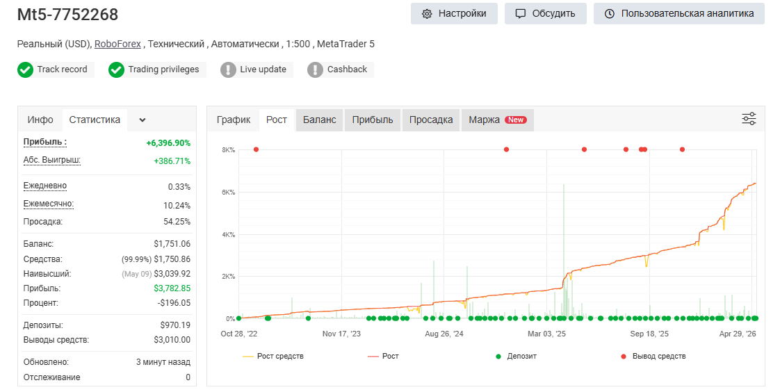Click the Mt5-7752268 account title
The width and height of the screenshot is (780, 392).
click(67, 15)
